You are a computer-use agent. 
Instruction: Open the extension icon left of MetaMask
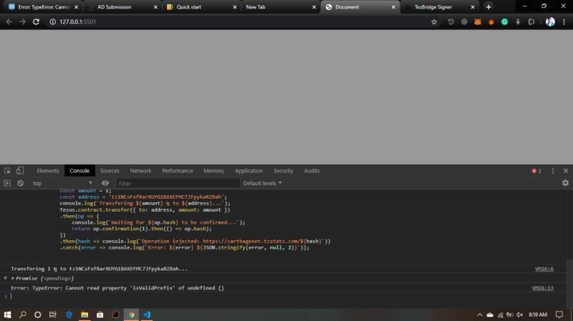coord(464,22)
